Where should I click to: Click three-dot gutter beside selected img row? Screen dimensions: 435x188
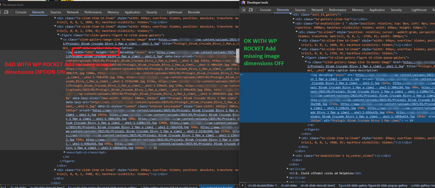[x=241, y=75]
